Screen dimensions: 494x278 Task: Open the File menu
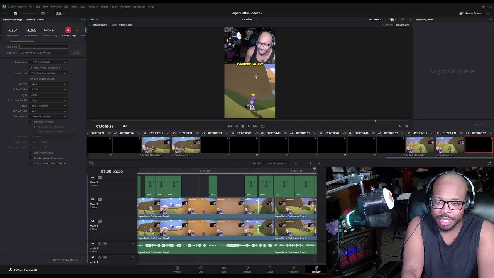[x=30, y=7]
